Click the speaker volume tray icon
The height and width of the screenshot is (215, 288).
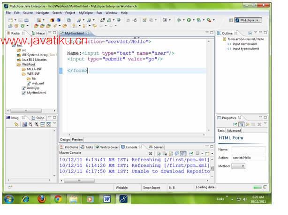click(x=244, y=199)
